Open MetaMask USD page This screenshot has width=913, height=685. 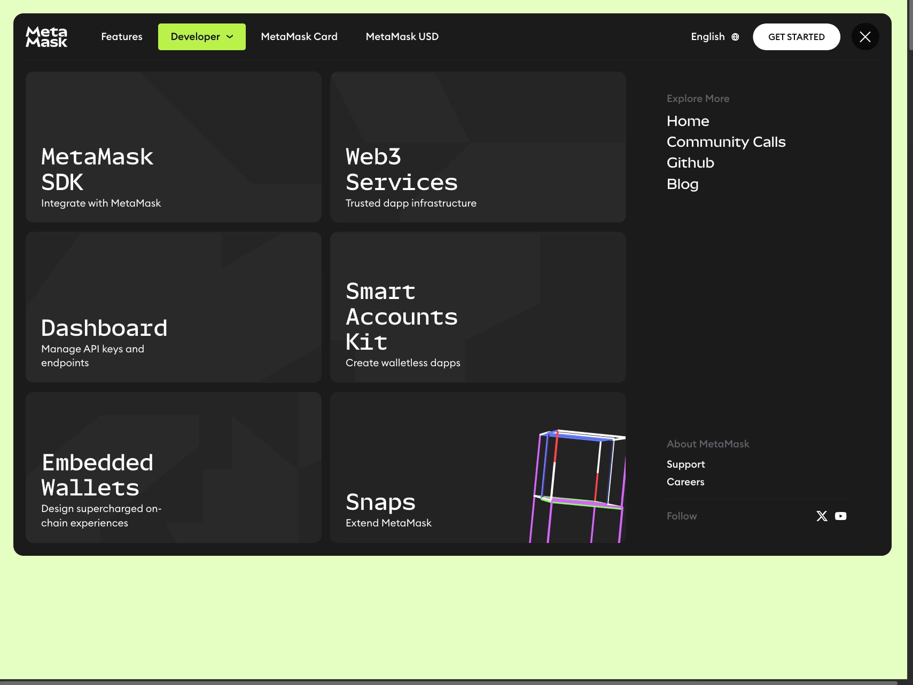point(402,36)
